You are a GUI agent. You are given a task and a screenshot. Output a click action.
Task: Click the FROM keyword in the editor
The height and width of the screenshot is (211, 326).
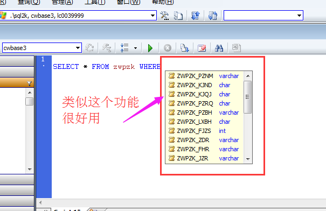point(100,67)
